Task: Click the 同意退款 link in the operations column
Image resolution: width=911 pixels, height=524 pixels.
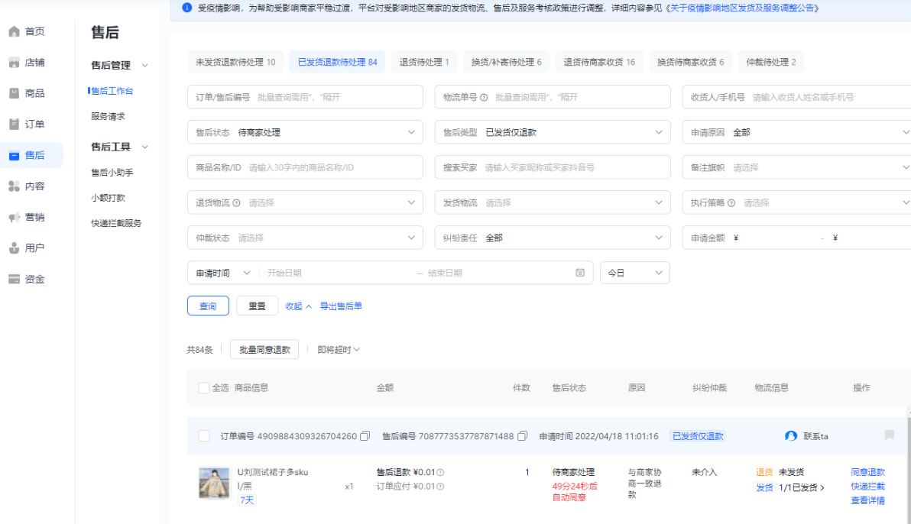Action: (870, 471)
